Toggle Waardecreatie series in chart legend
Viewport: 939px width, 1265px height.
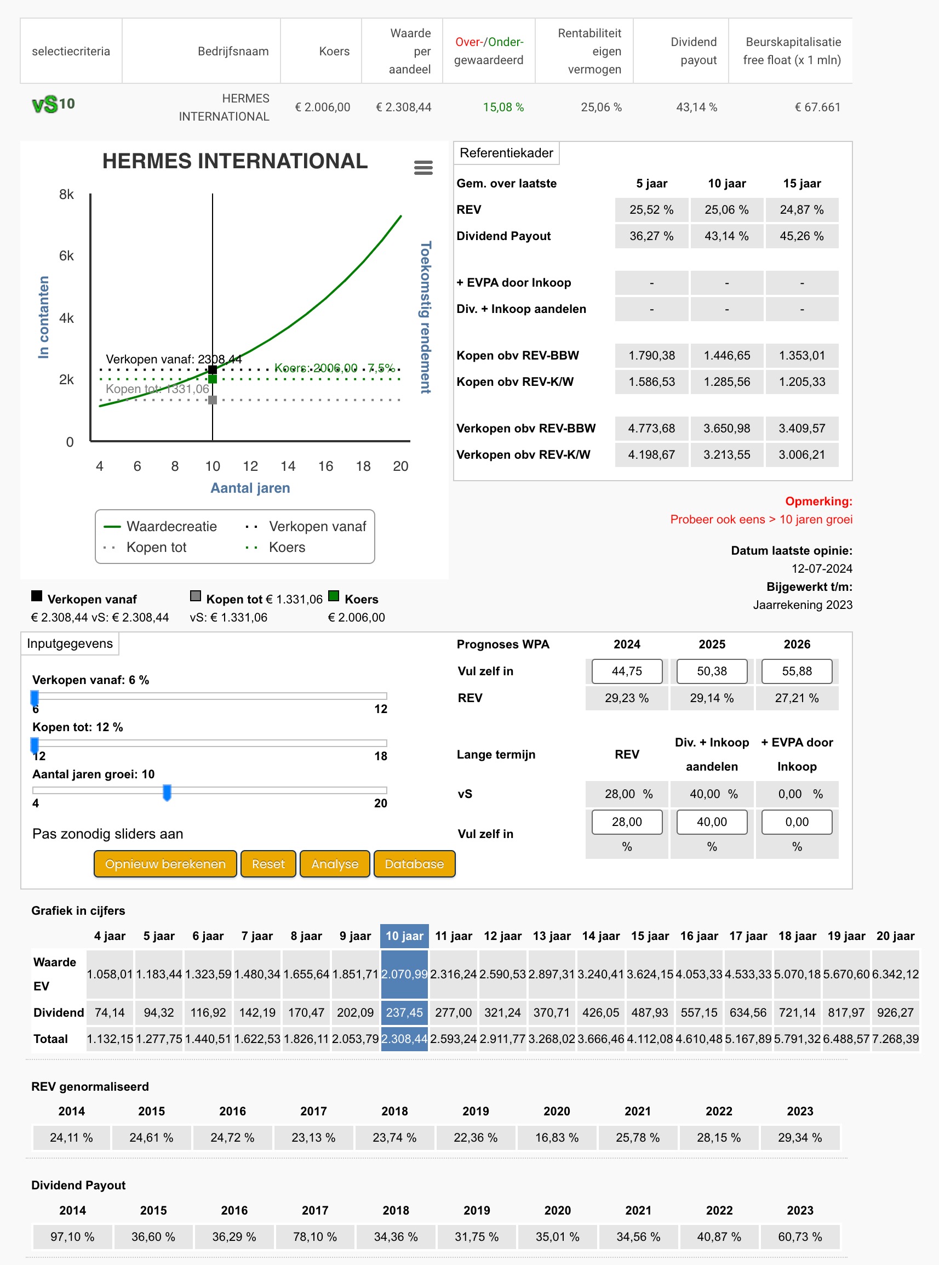pos(161,527)
